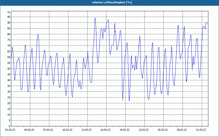The width and height of the screenshot is (219, 137).
Task: Click the x-axis date 16.03.22
Action: click(106, 130)
